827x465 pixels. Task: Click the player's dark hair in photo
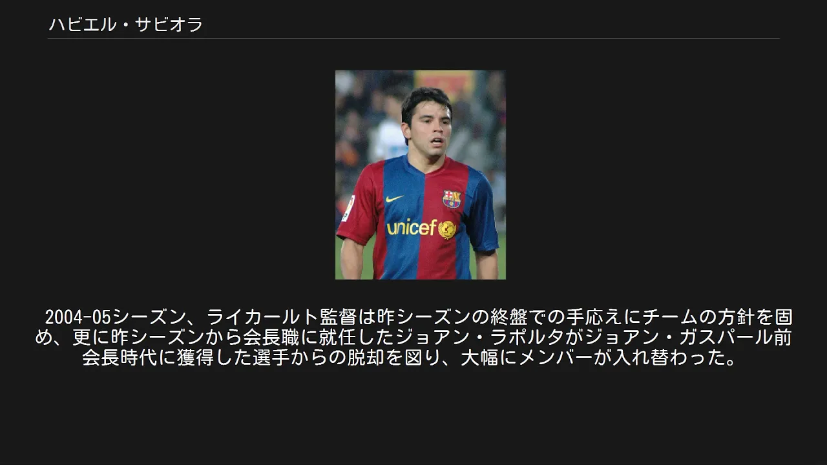(x=426, y=102)
